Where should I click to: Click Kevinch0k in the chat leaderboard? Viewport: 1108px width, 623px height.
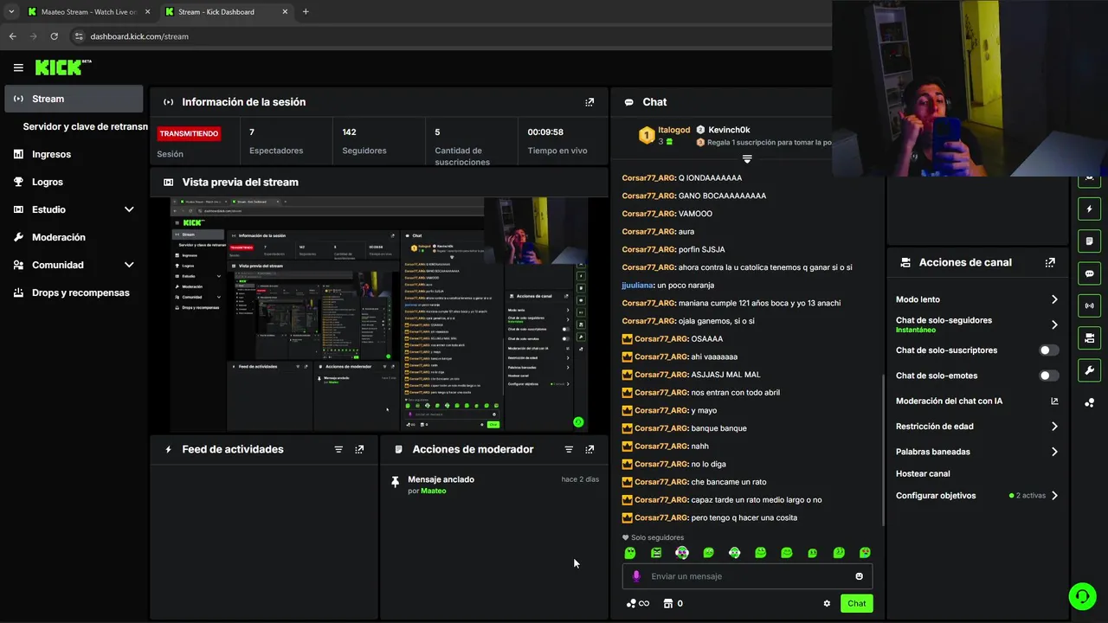pyautogui.click(x=729, y=130)
